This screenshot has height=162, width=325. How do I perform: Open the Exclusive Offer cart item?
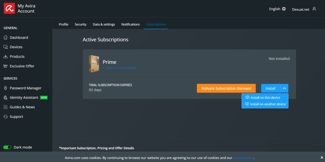22,66
